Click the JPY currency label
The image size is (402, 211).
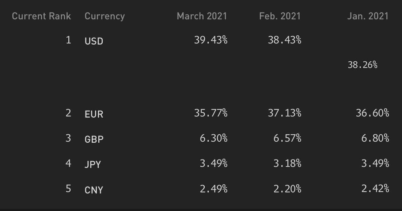tap(93, 164)
